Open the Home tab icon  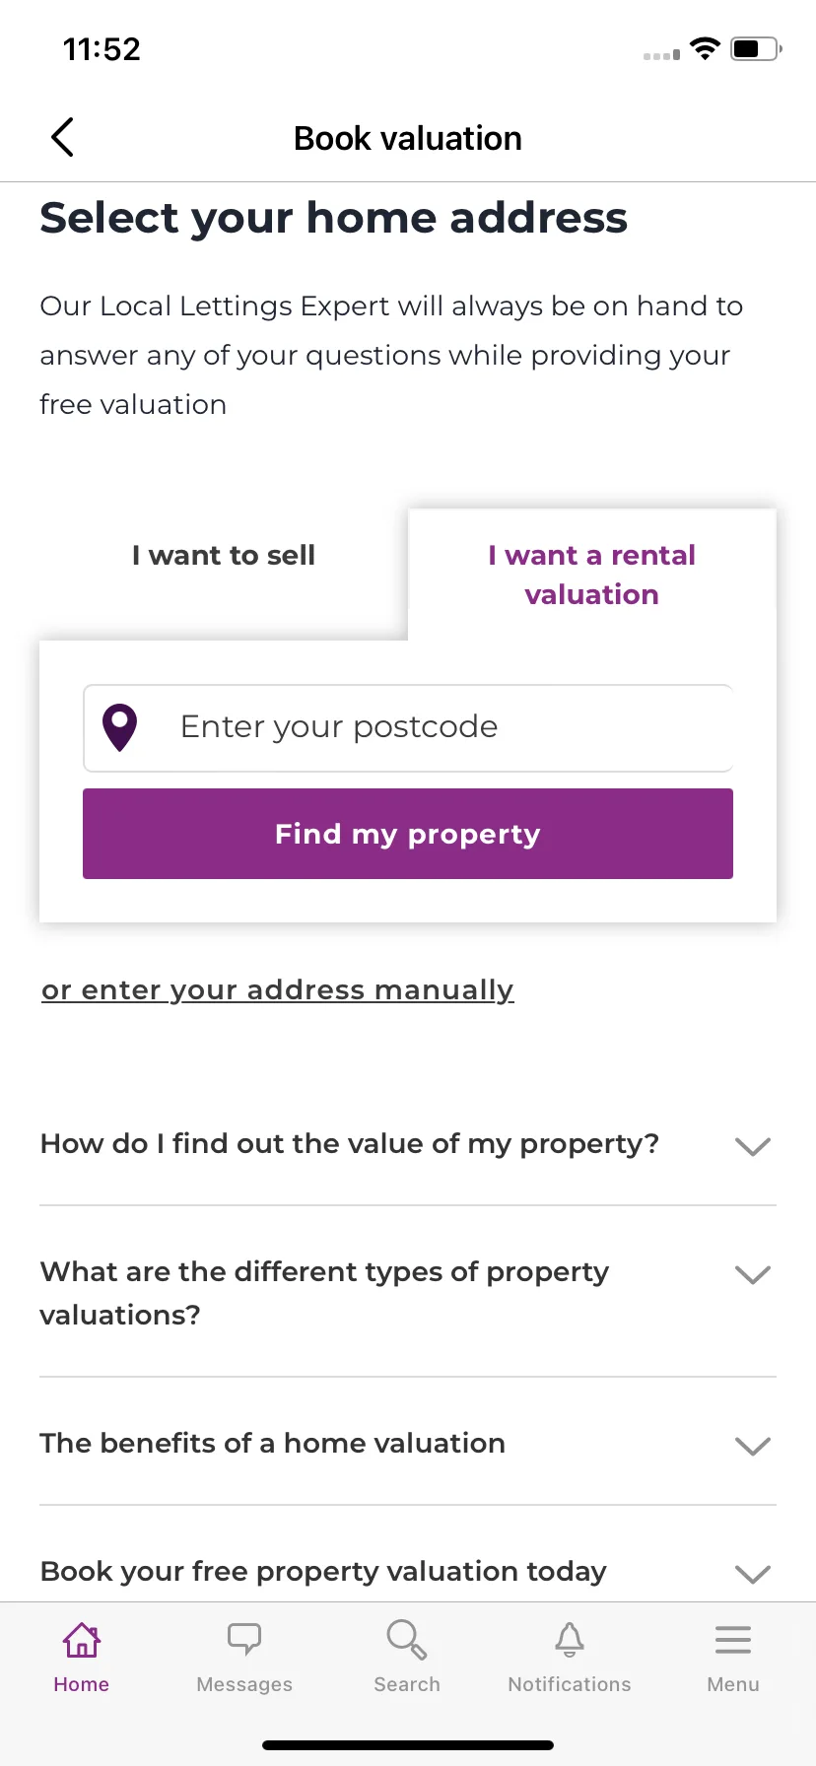pyautogui.click(x=82, y=1640)
